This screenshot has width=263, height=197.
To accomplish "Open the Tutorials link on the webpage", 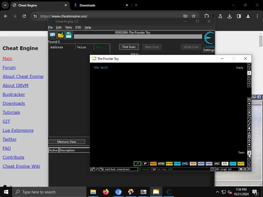I will [x=11, y=112].
